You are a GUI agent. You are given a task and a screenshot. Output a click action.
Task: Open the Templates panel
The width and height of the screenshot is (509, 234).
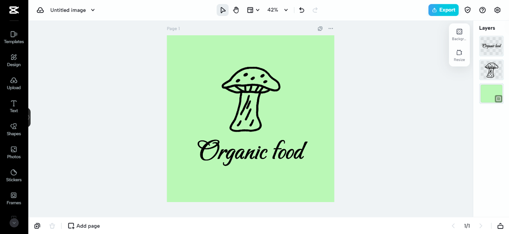[14, 37]
